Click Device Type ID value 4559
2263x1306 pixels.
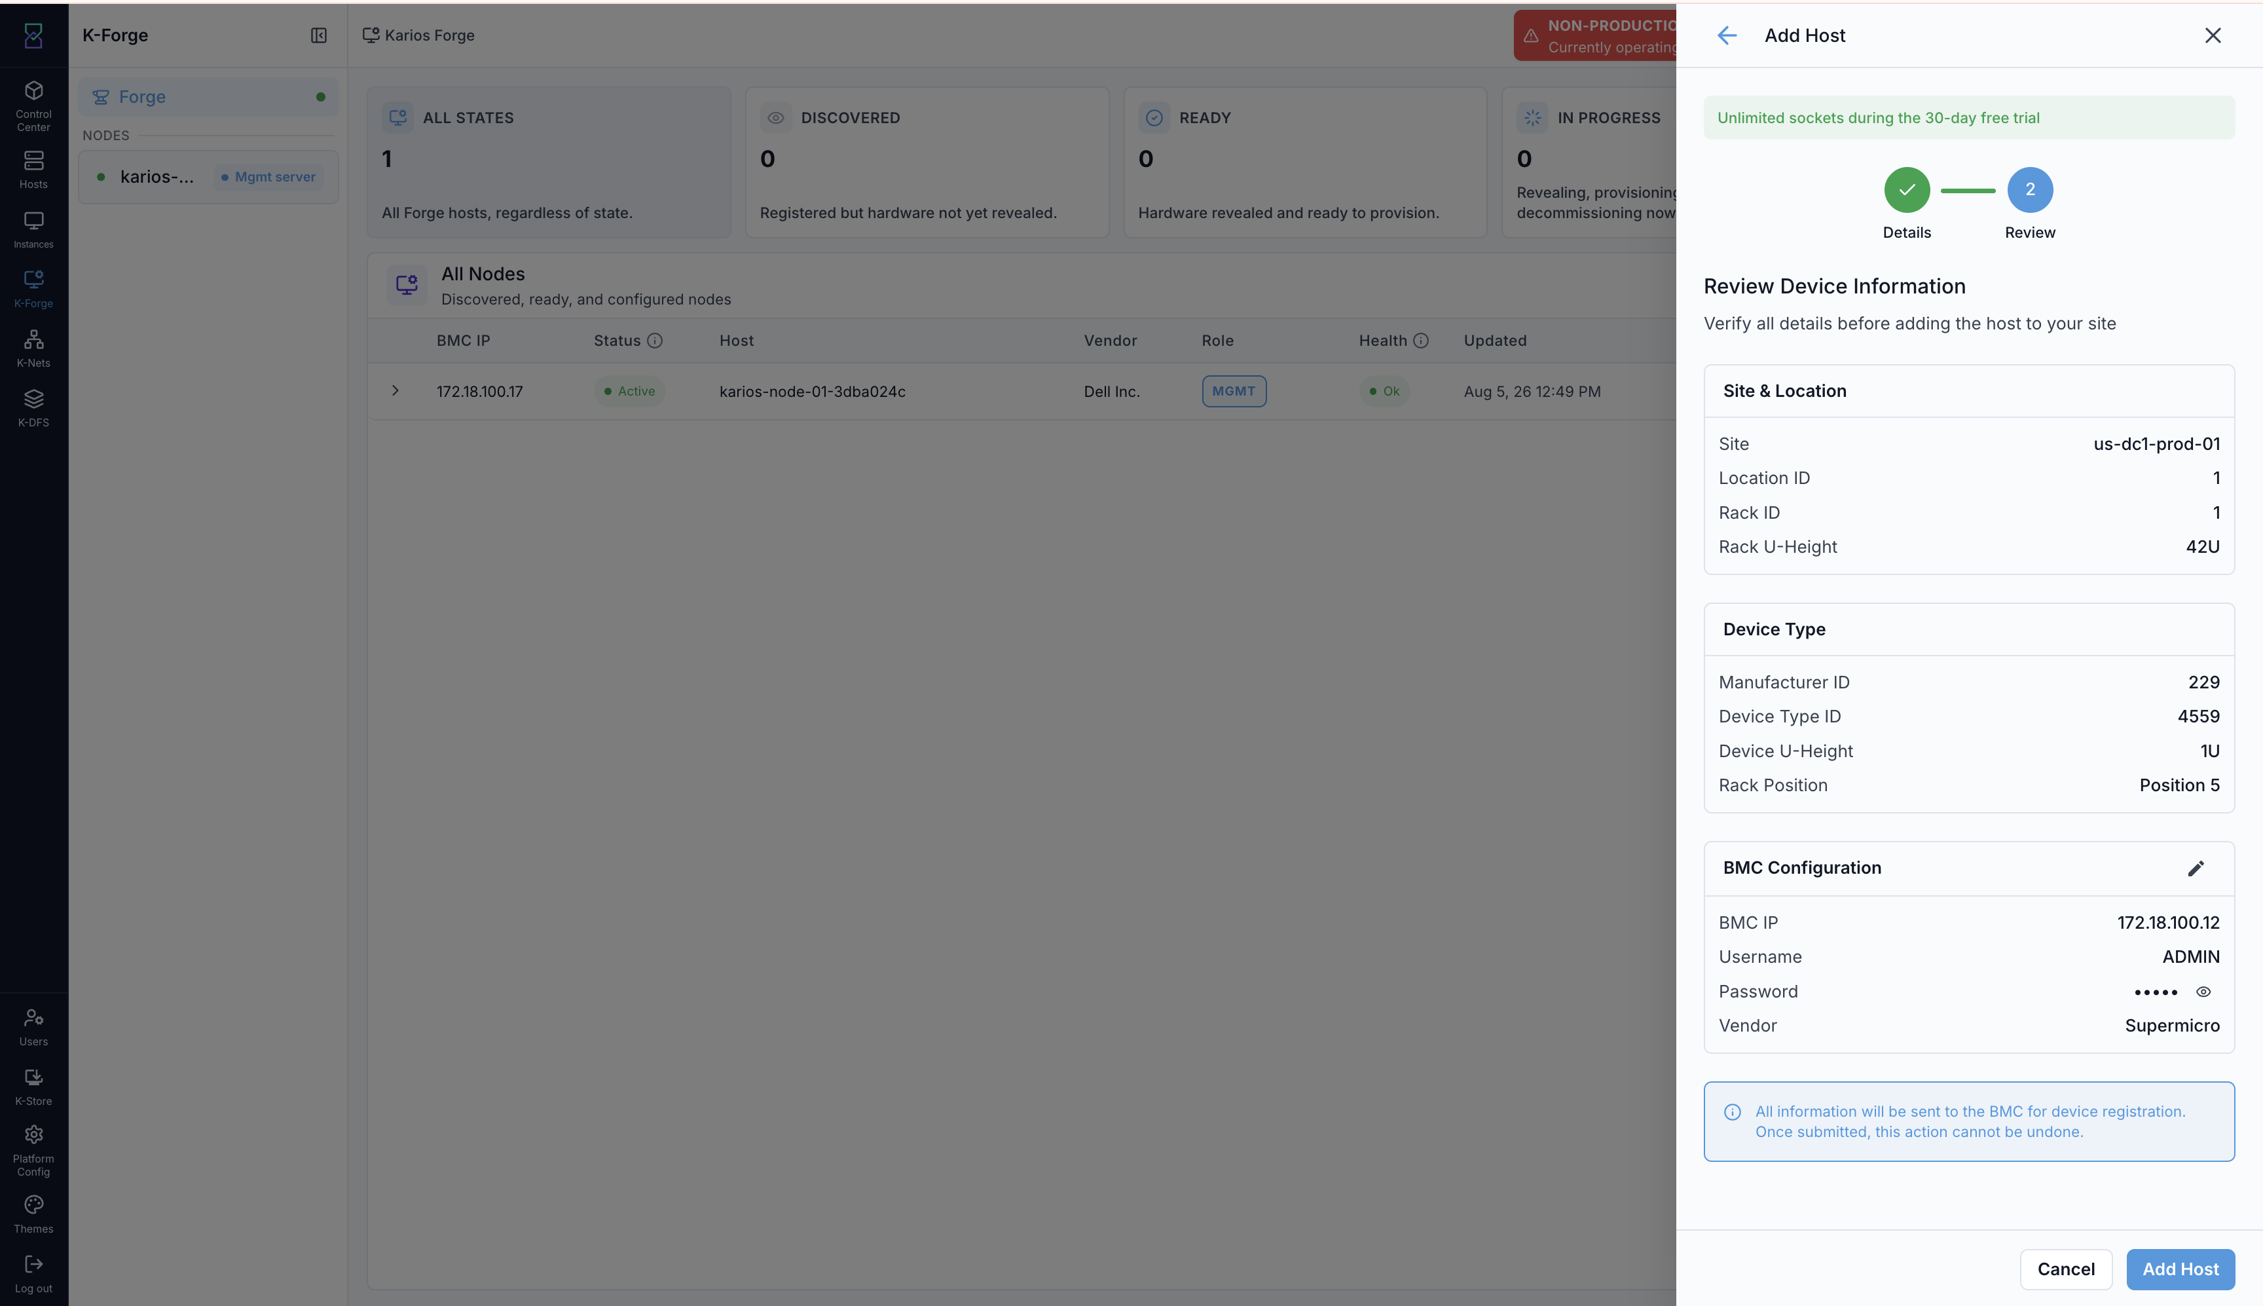point(2198,716)
